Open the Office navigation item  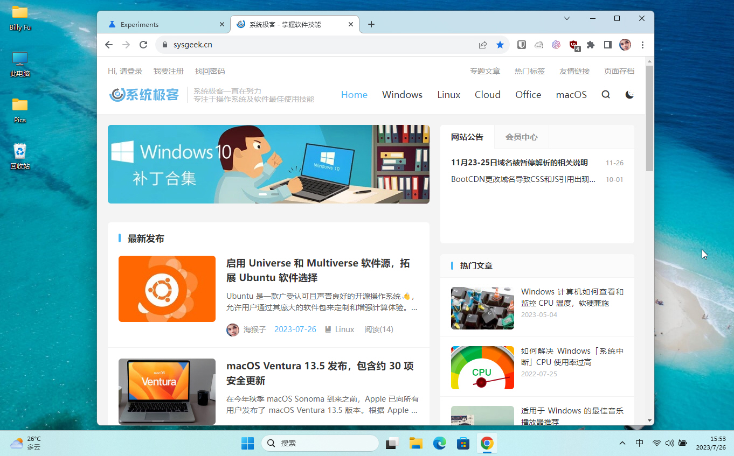click(528, 95)
